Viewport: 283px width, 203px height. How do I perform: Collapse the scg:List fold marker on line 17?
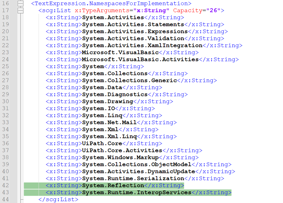21,10
